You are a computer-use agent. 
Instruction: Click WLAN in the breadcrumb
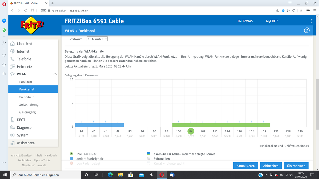tap(70, 31)
